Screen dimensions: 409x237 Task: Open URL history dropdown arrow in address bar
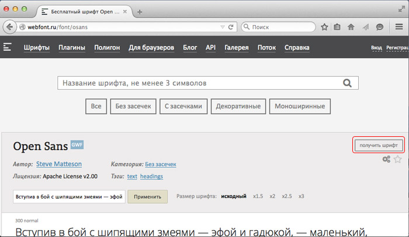(223, 27)
